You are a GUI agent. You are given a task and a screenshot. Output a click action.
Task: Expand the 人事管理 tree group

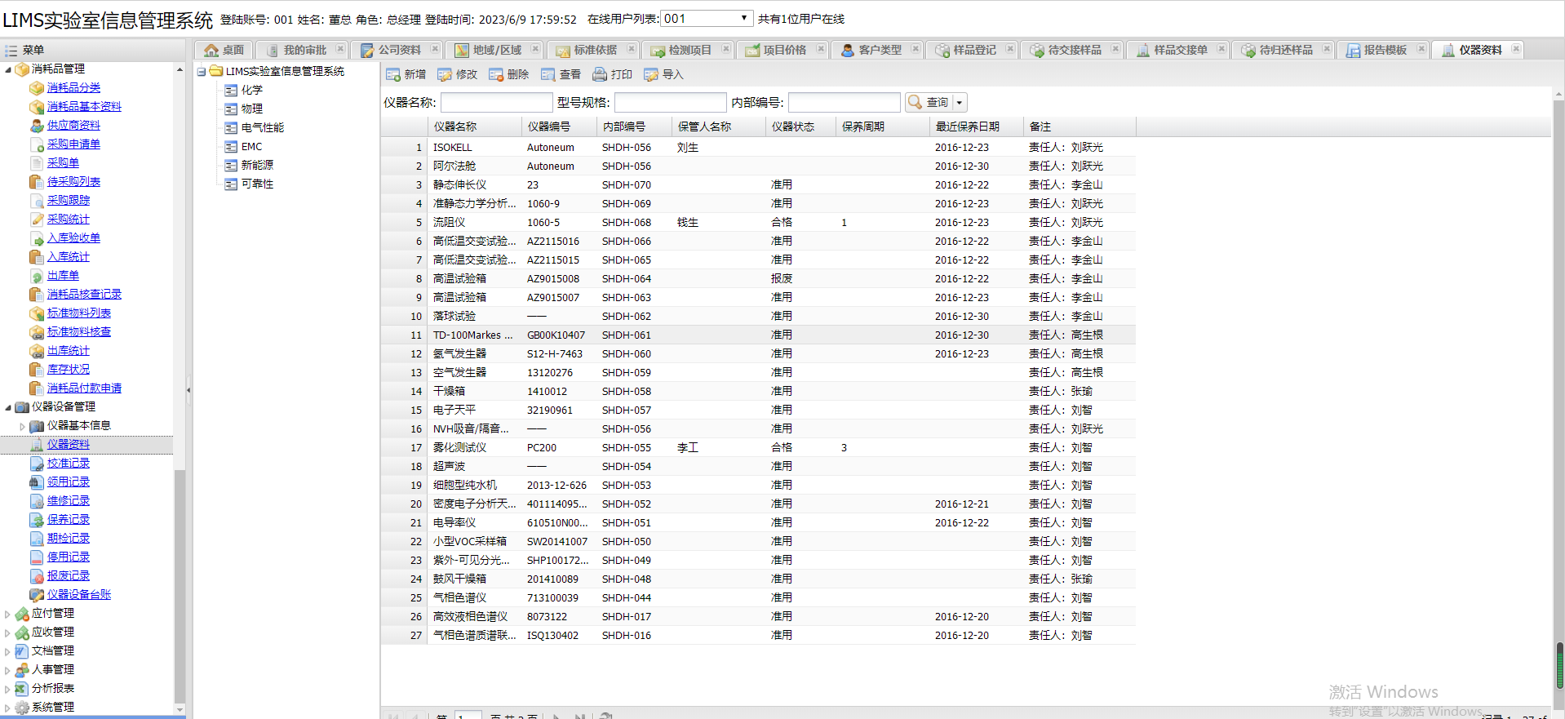[8, 670]
